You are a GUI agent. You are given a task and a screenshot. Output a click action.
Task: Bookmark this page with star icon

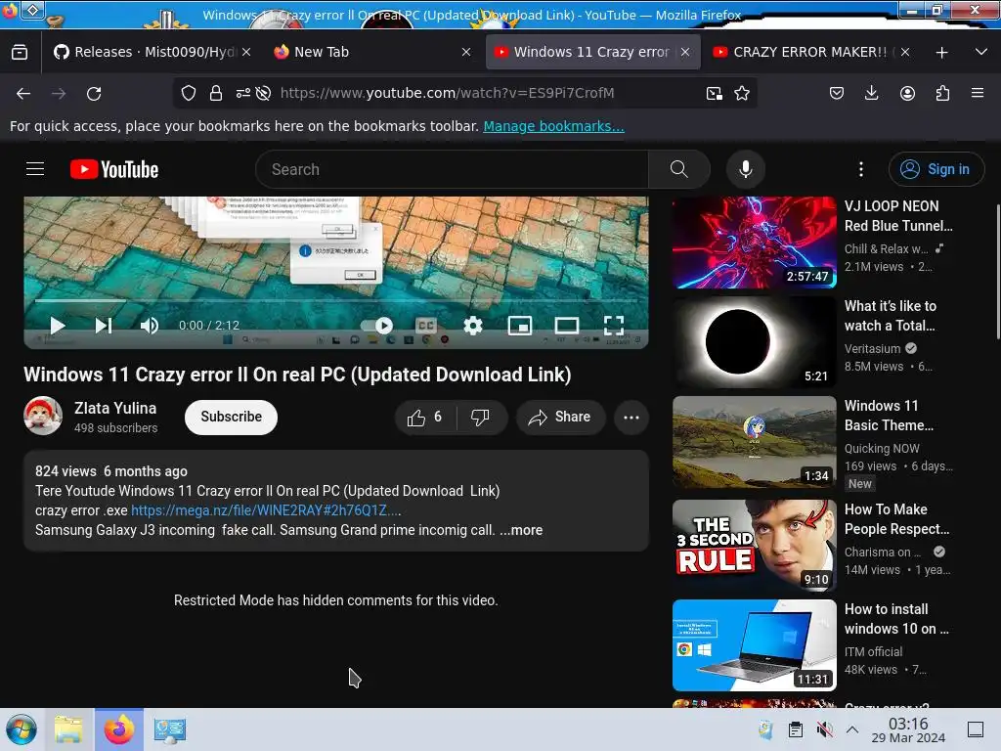[742, 94]
